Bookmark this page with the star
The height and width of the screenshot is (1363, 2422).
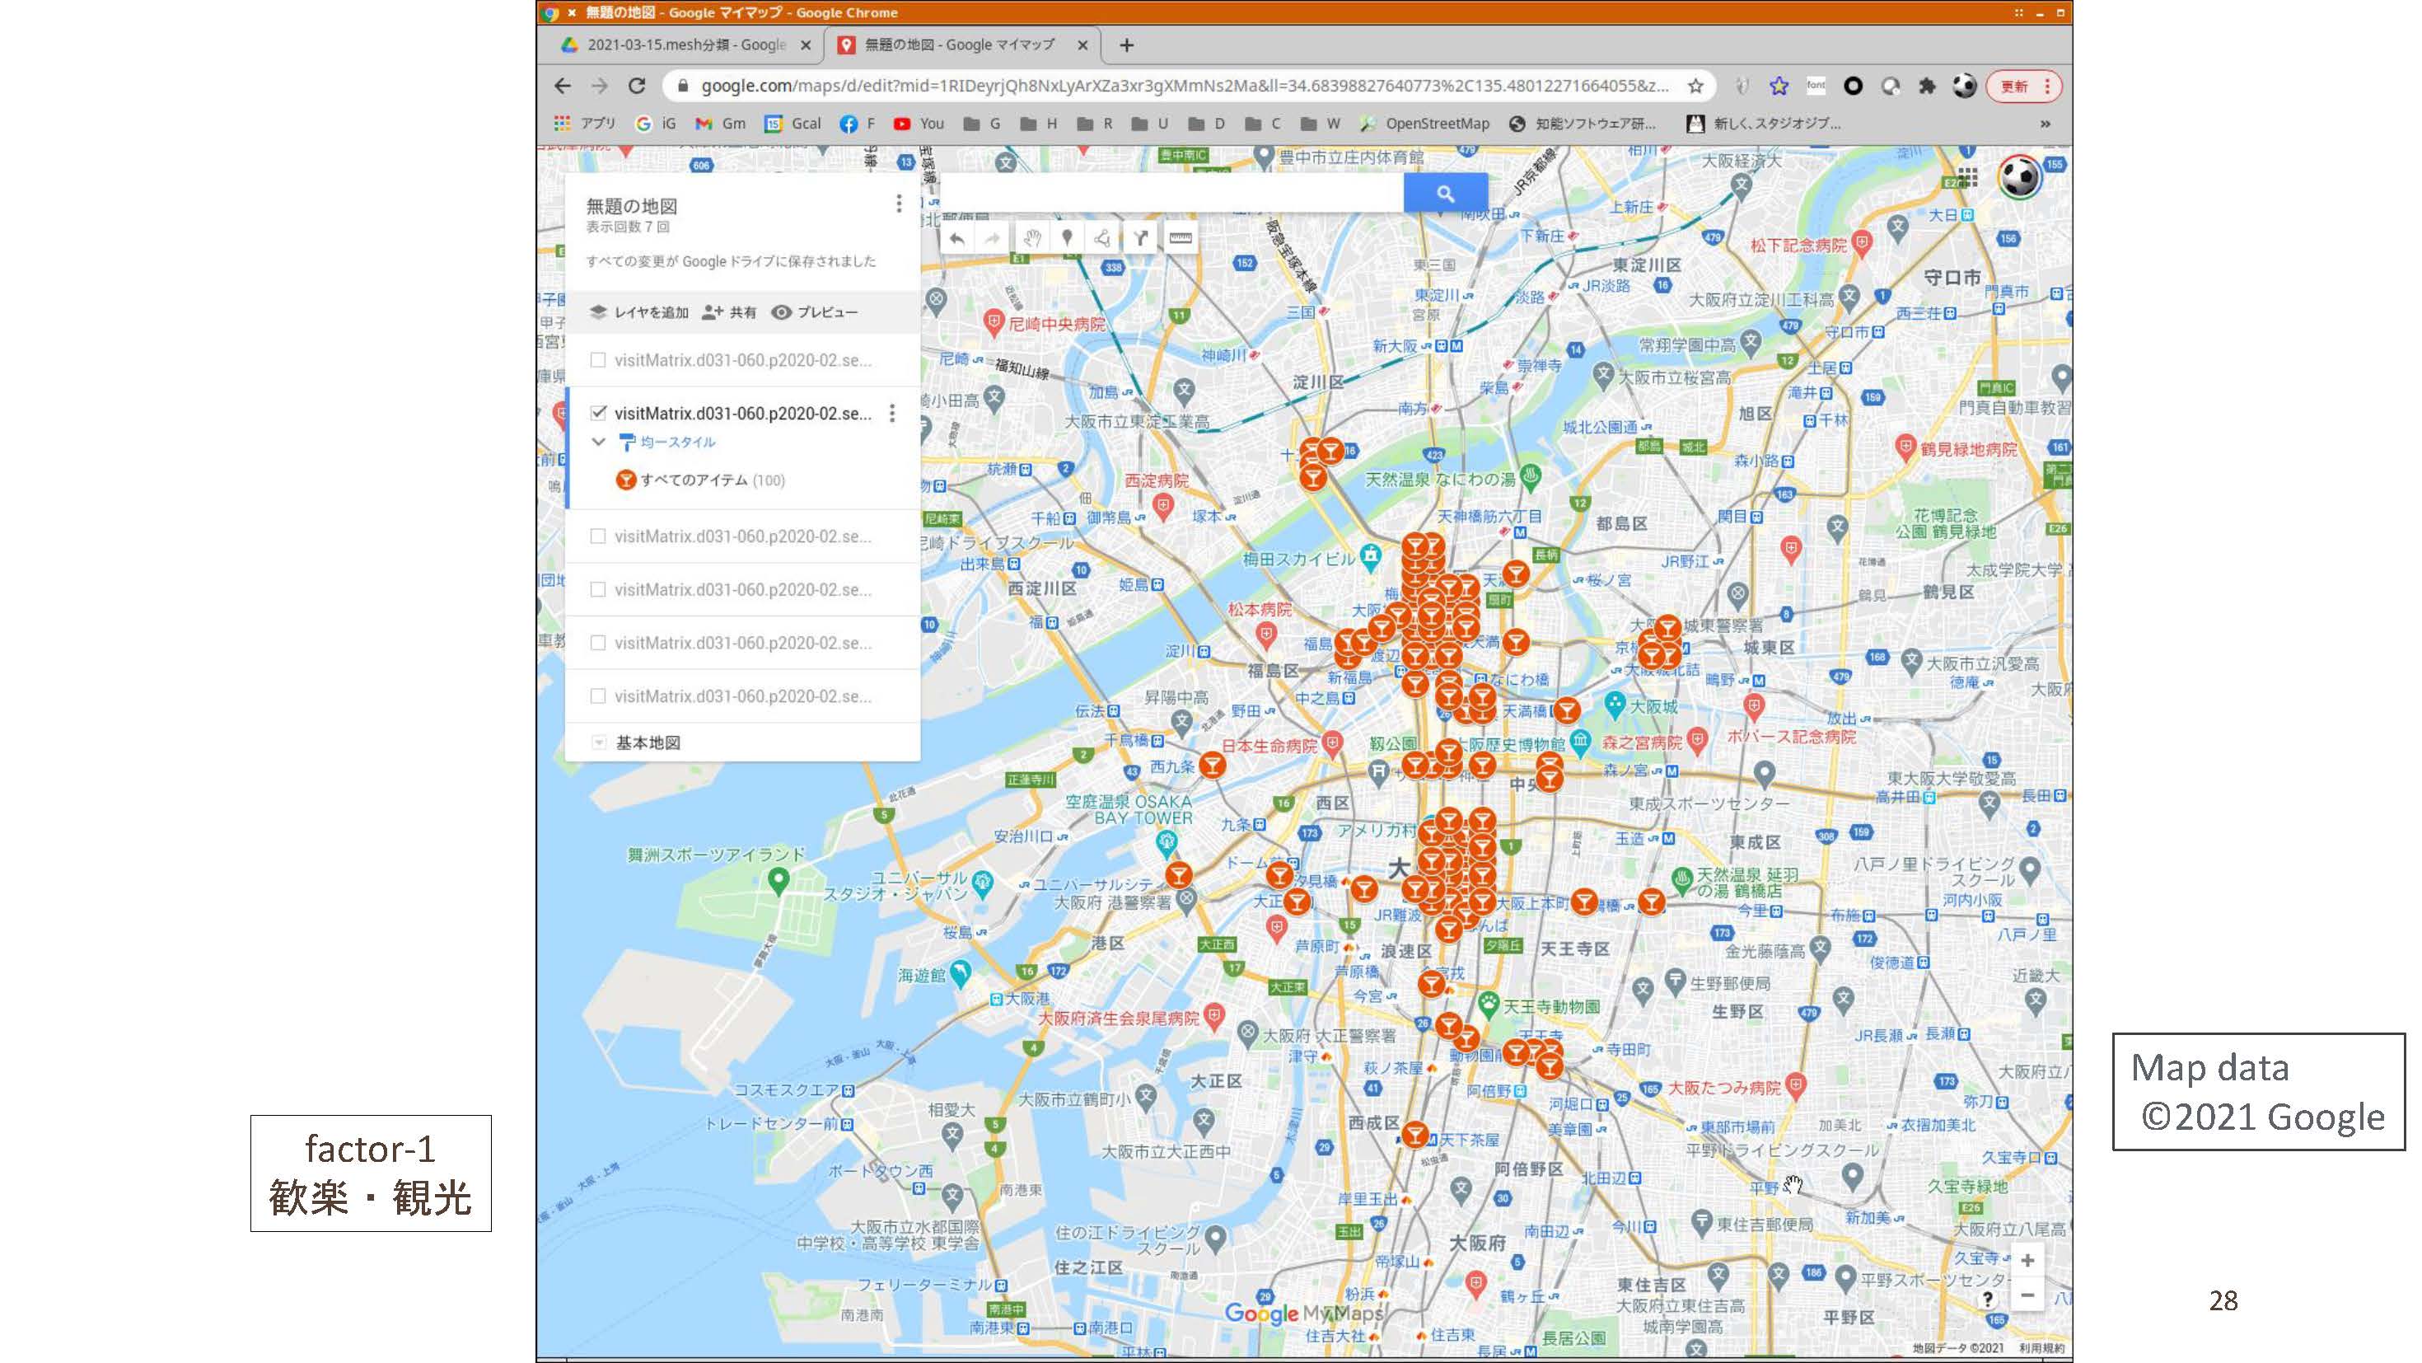(1695, 86)
